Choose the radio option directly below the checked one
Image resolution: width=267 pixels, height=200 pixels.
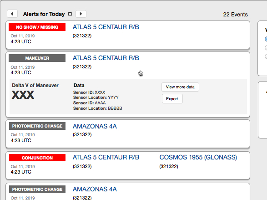pos(266,48)
